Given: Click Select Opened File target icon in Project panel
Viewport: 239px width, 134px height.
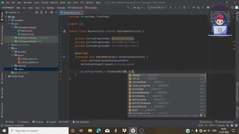Looking at the screenshot, I should coord(37,12).
